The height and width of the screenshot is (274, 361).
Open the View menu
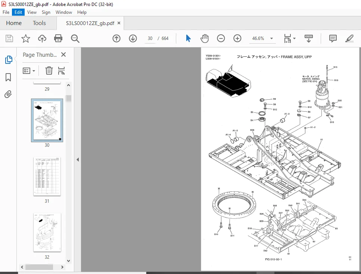tap(32, 12)
